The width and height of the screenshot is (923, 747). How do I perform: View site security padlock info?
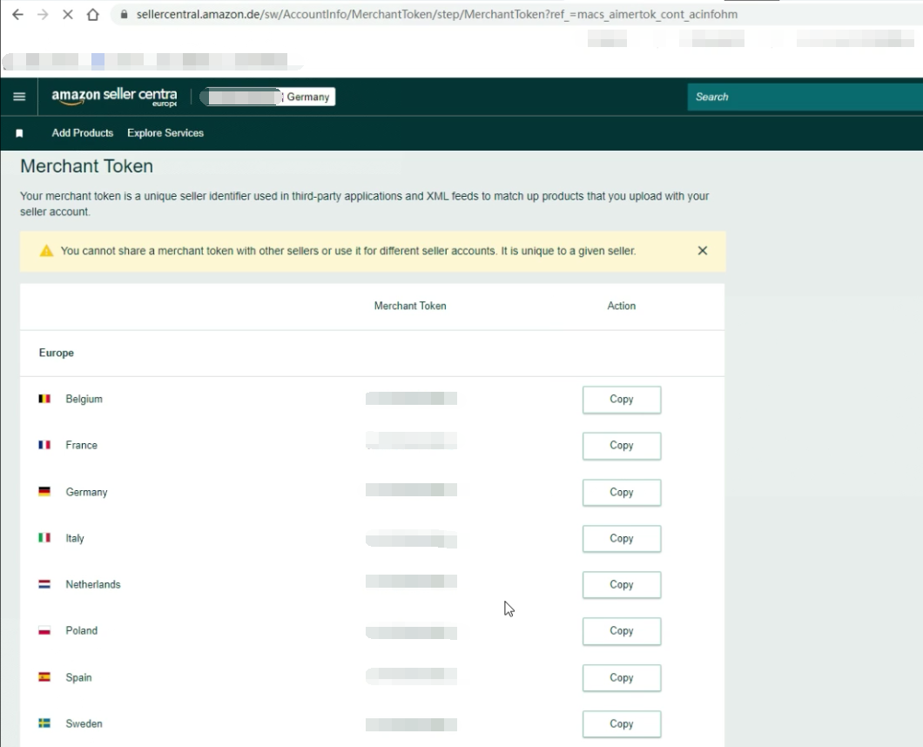[x=125, y=14]
